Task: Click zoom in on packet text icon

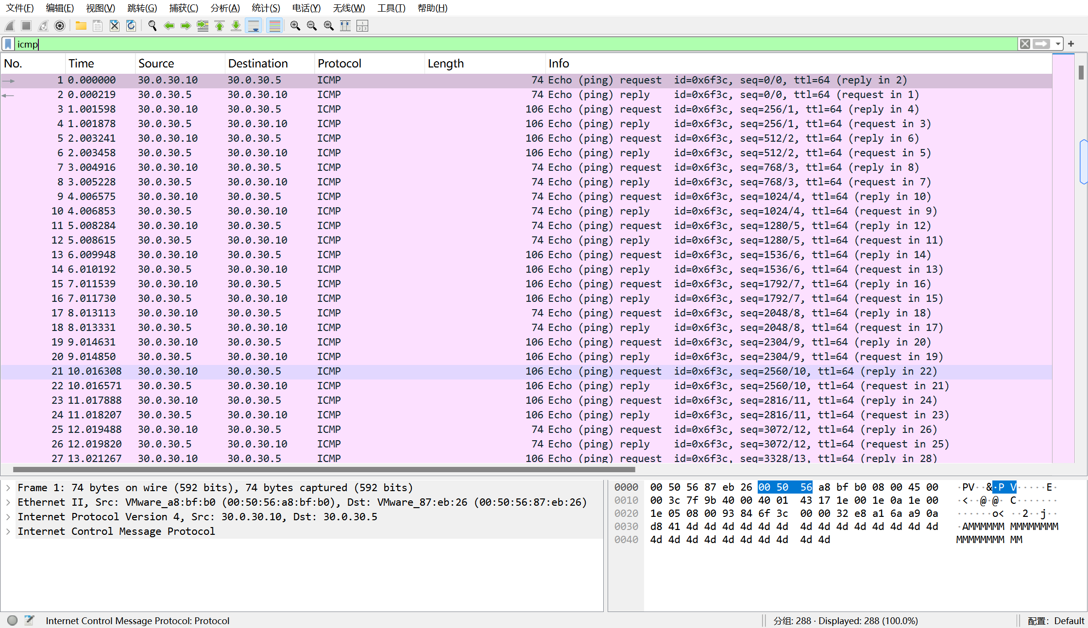Action: (295, 26)
